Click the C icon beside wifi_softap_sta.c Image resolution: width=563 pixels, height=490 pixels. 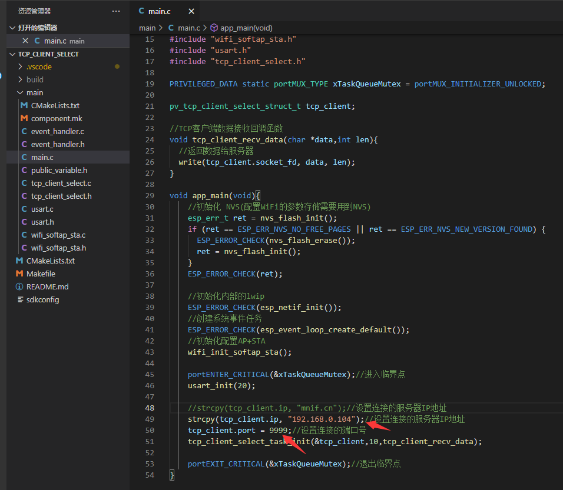(x=24, y=235)
